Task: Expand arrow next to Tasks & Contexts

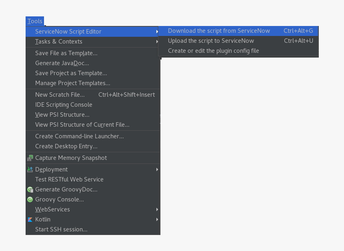Action: [x=157, y=42]
